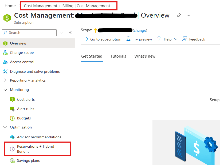220x165 pixels.
Task: Open the ellipsis more options menu
Action: 188,16
